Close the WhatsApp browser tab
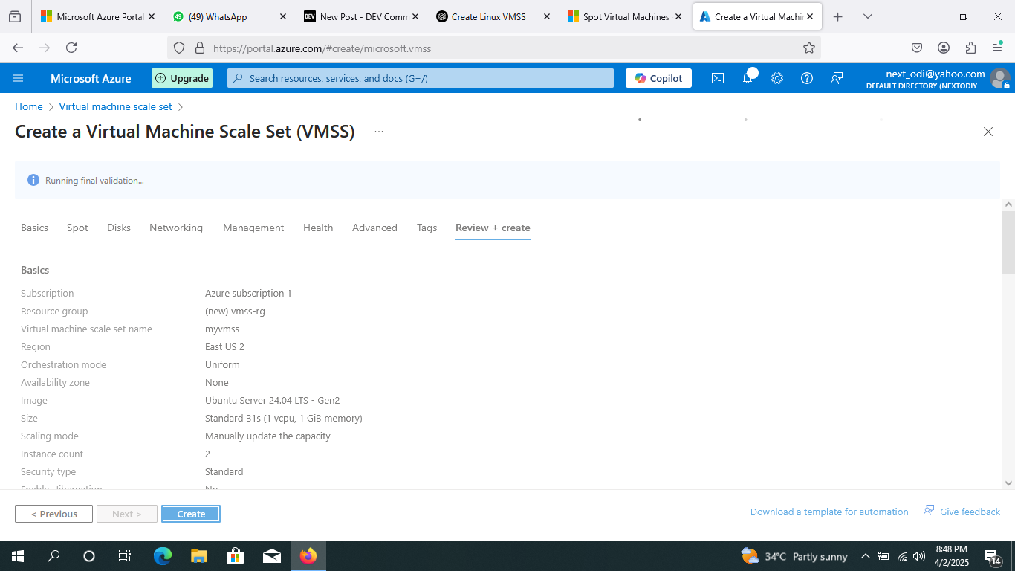The image size is (1015, 571). pos(283,16)
